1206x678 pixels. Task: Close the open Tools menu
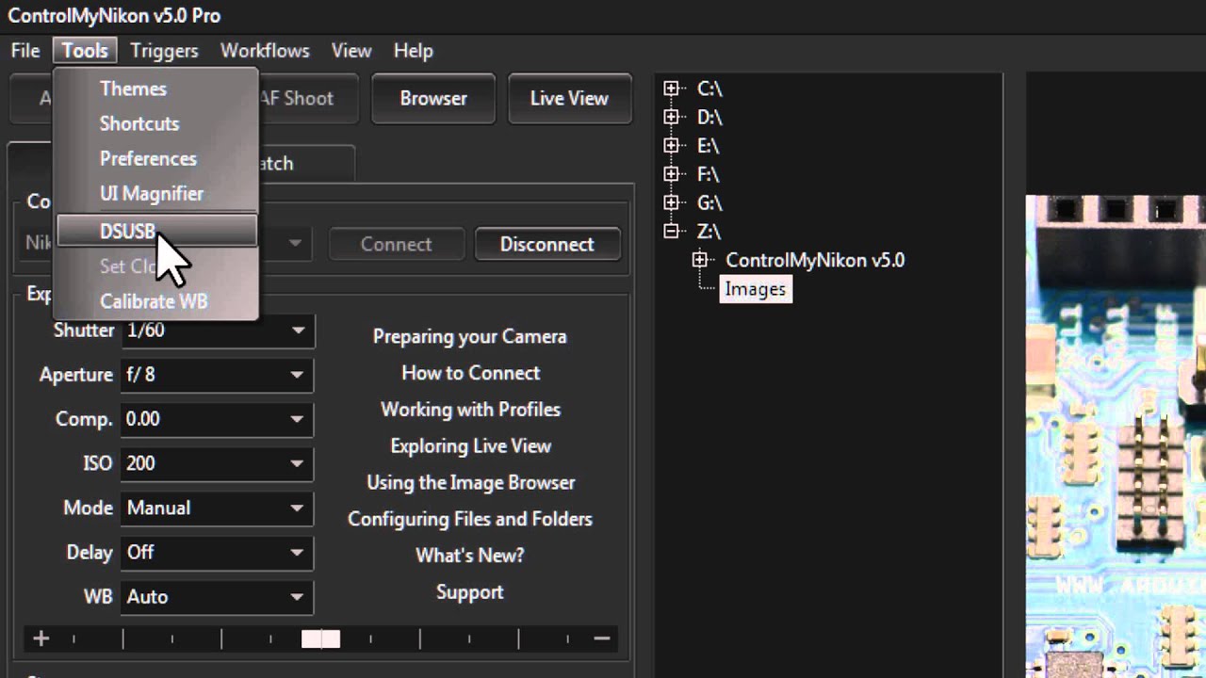pos(85,51)
